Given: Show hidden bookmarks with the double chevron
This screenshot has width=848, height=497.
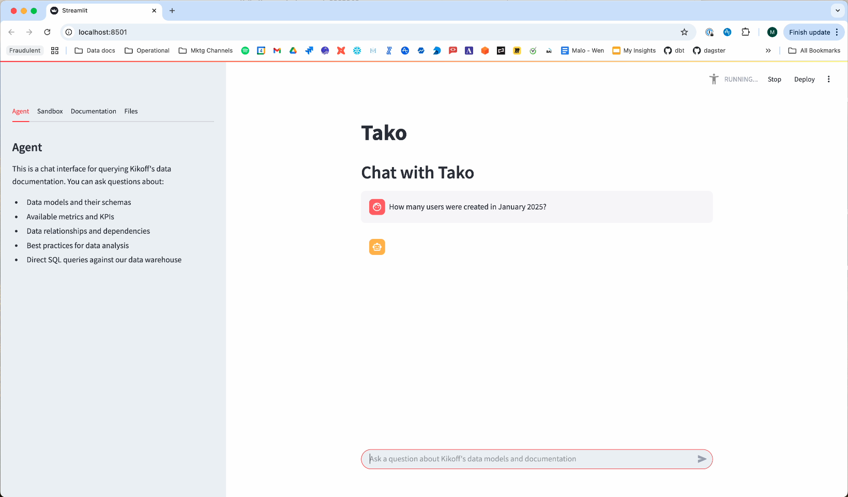Looking at the screenshot, I should [x=768, y=51].
